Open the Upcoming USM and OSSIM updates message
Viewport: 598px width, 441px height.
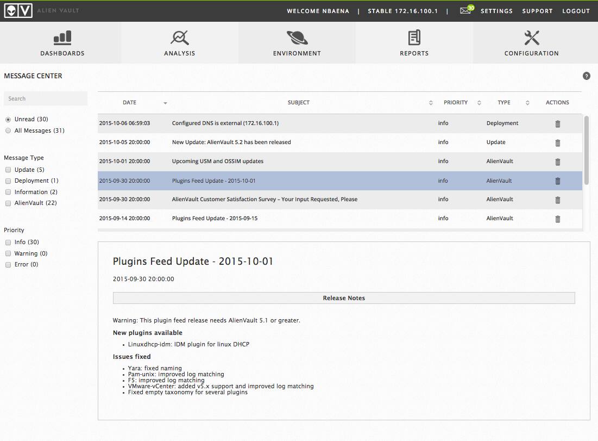(218, 161)
